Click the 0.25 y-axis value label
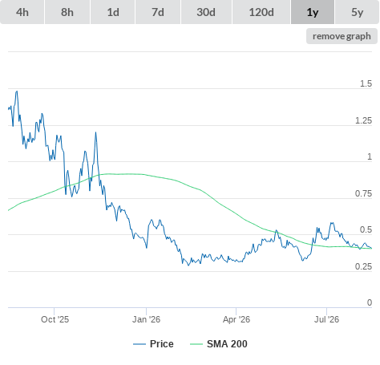Image resolution: width=380 pixels, height=365 pixels. (x=363, y=266)
